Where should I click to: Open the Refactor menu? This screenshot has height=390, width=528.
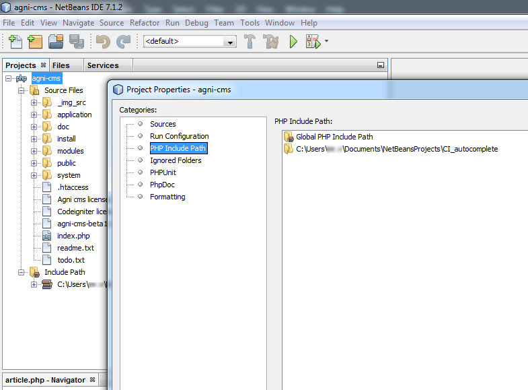(145, 22)
